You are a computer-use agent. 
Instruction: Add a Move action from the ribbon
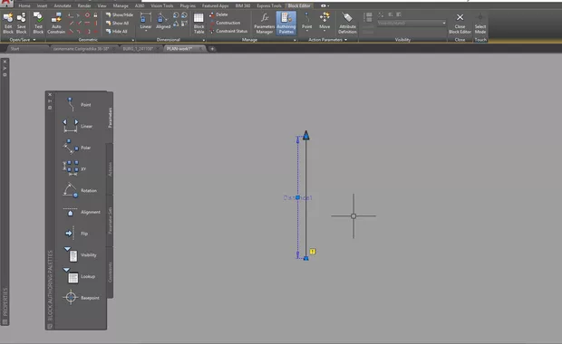[325, 20]
